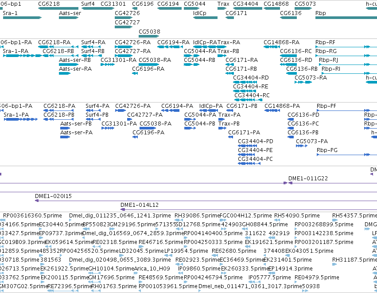This screenshot has height=293, width=377.
Task: Click transcript CG5073-RA label
Action: pos(311,78)
